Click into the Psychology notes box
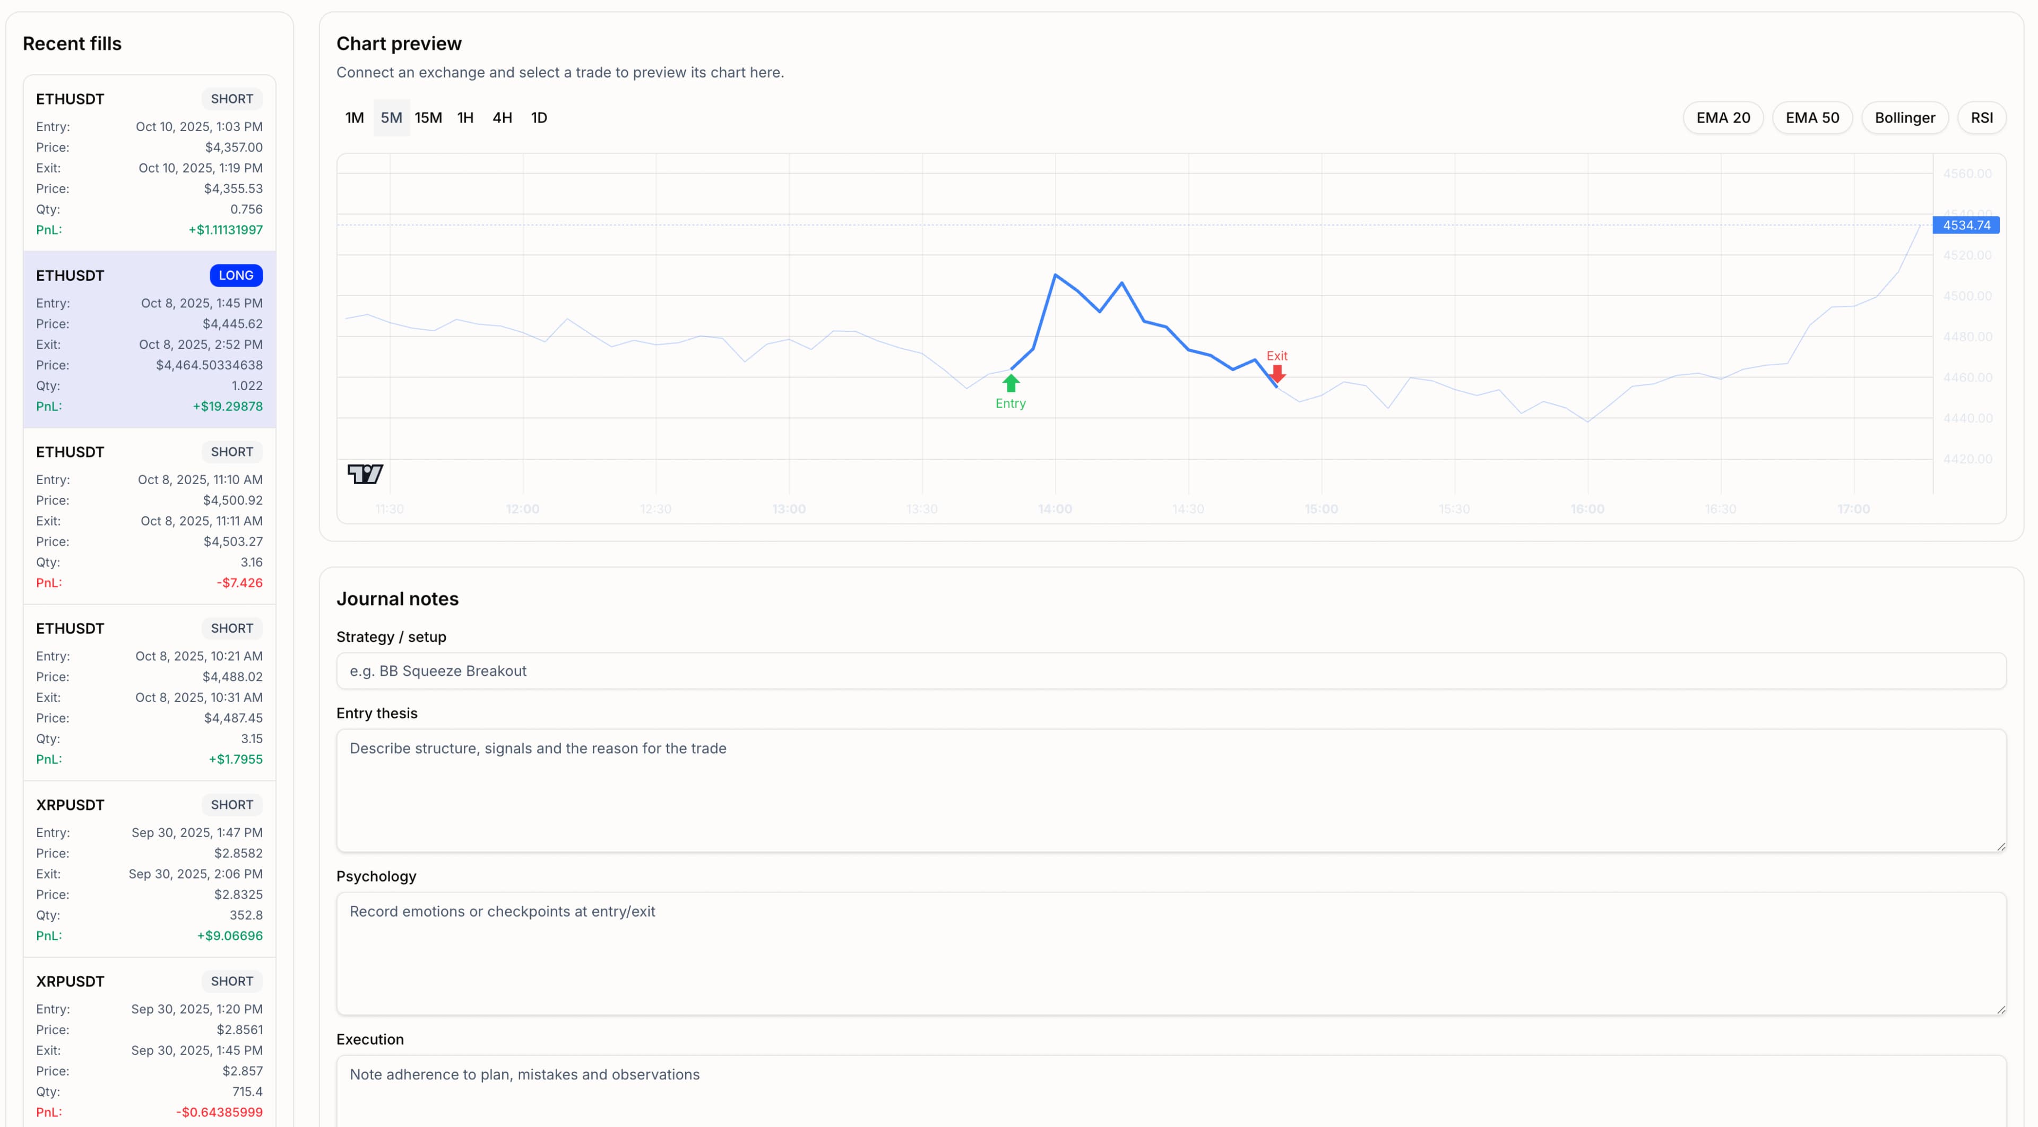This screenshot has height=1127, width=2038. tap(1171, 953)
